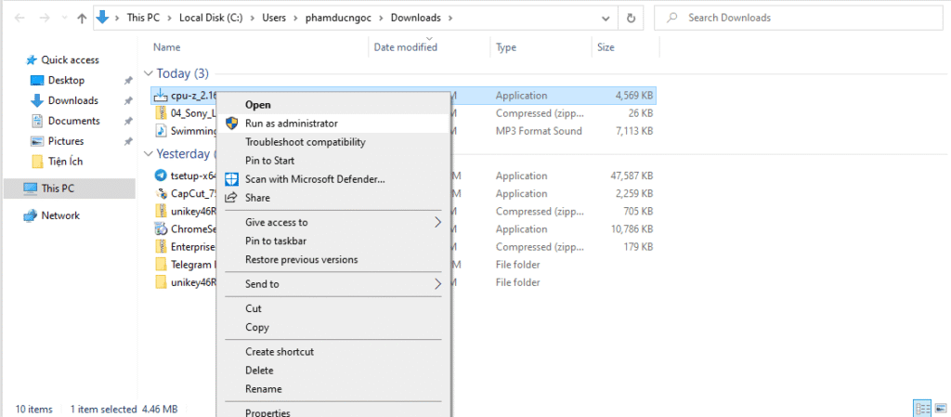This screenshot has height=417, width=951.
Task: Open Network in the navigation pane
Action: pyautogui.click(x=59, y=215)
